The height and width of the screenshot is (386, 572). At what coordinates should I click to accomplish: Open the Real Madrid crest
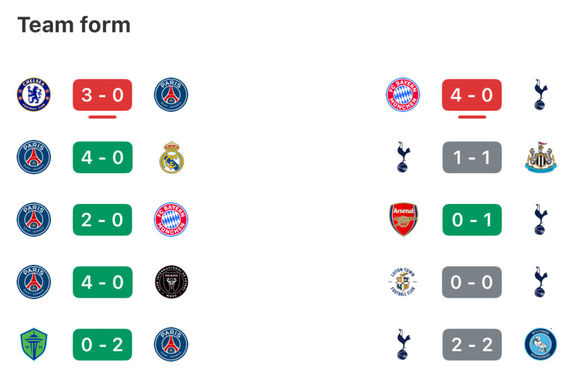[x=171, y=157]
